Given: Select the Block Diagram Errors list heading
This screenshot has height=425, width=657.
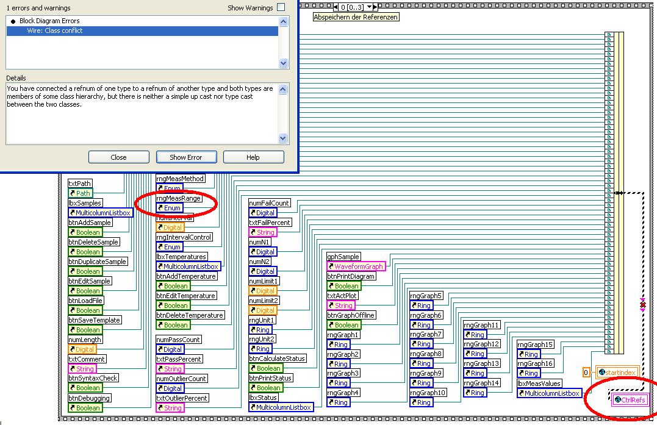Looking at the screenshot, I should pyautogui.click(x=49, y=21).
